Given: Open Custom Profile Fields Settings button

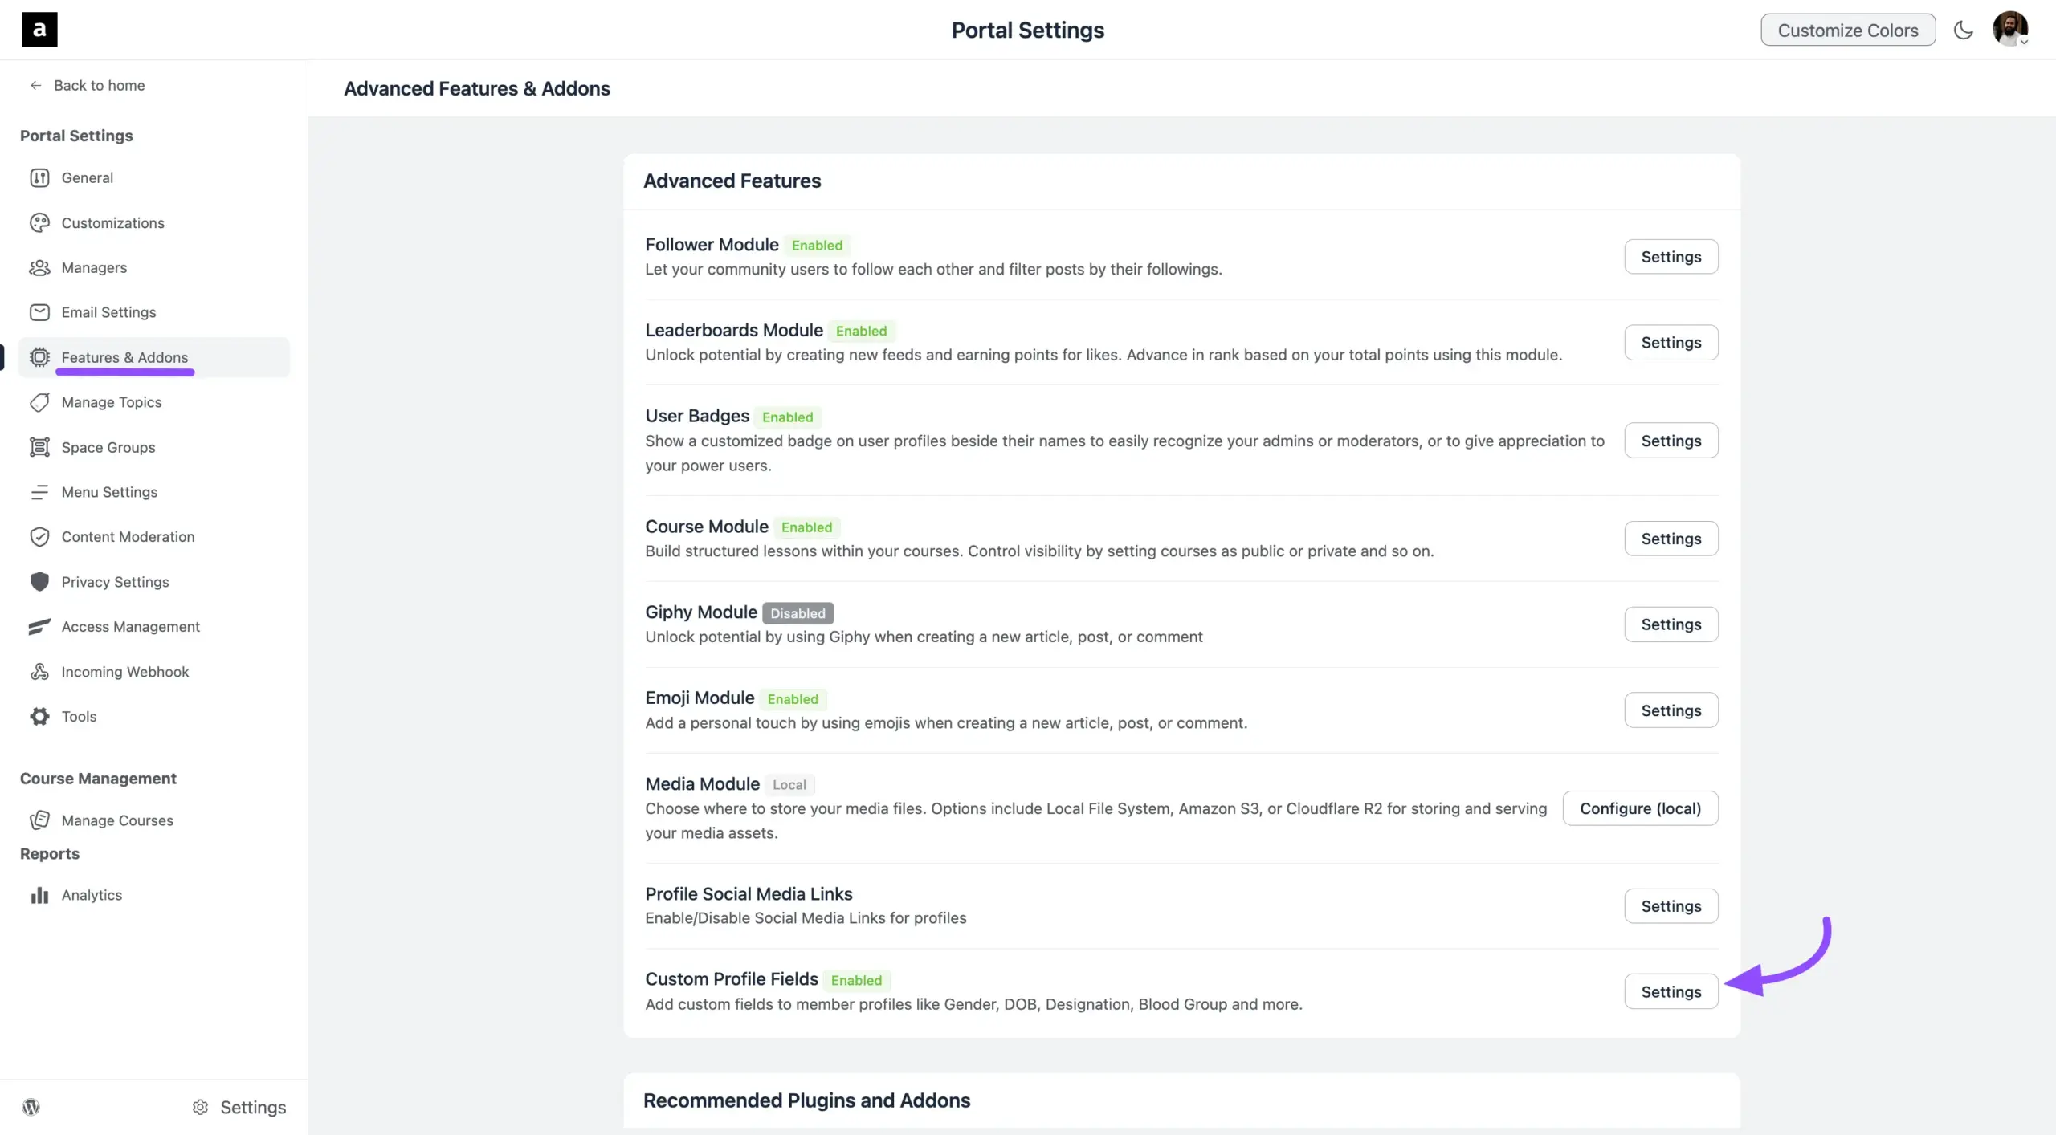Looking at the screenshot, I should point(1670,991).
